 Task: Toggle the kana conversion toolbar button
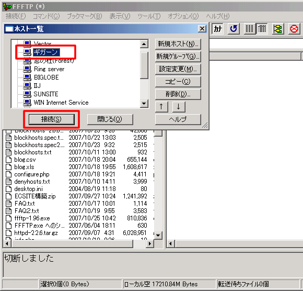pos(218,29)
